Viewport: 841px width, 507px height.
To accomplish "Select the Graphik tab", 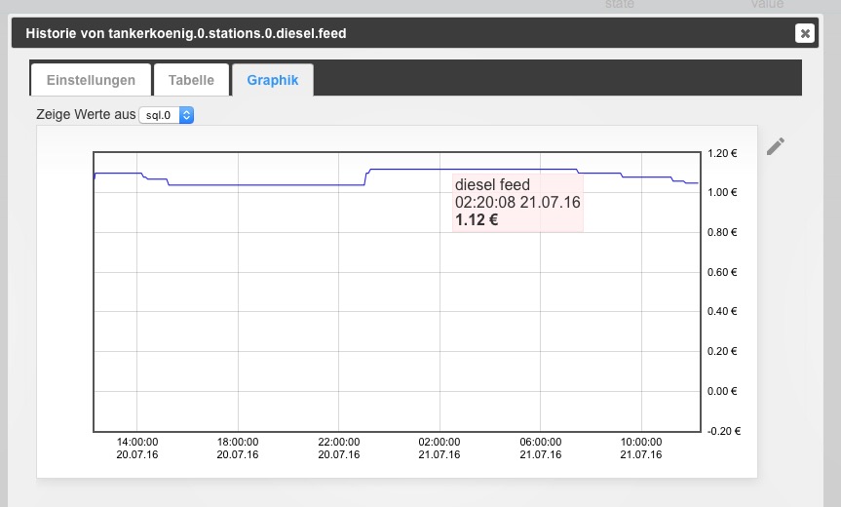I will 273,80.
